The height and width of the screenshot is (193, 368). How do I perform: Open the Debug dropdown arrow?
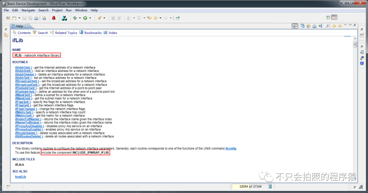[80, 18]
